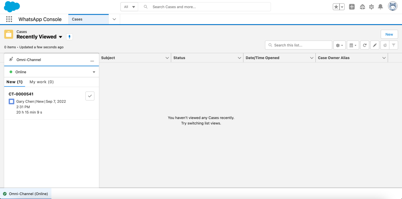Click the filter funnel icon

coord(393,45)
